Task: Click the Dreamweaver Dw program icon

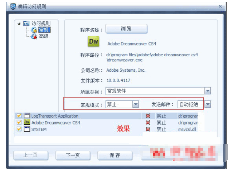Action: pos(94,41)
